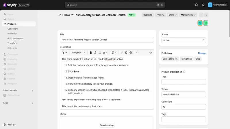Insert video into the description
The height and width of the screenshot is (129, 230).
pos(131,53)
